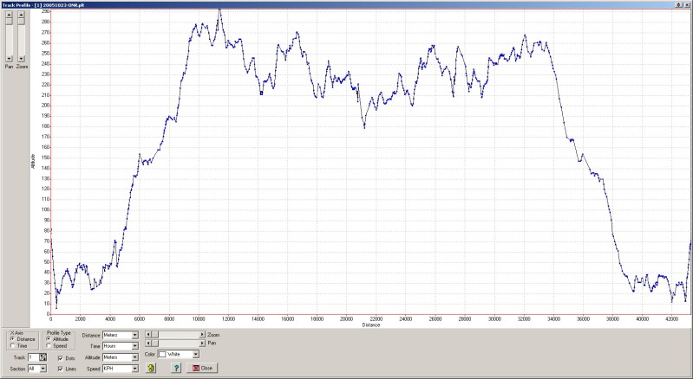
Task: Toggle the Lines checkbox
Action: [x=60, y=369]
